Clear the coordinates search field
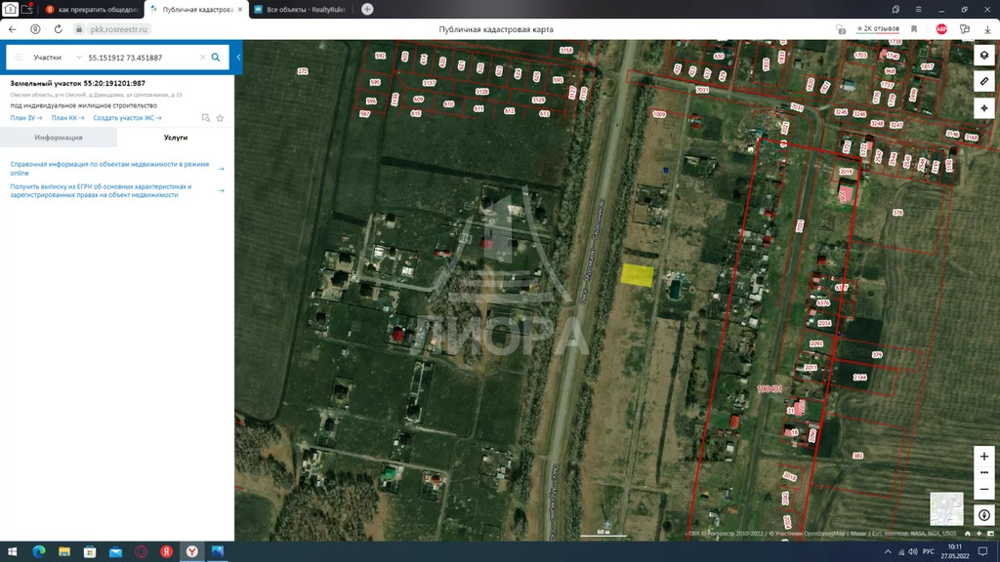The height and width of the screenshot is (562, 1000). coord(202,58)
